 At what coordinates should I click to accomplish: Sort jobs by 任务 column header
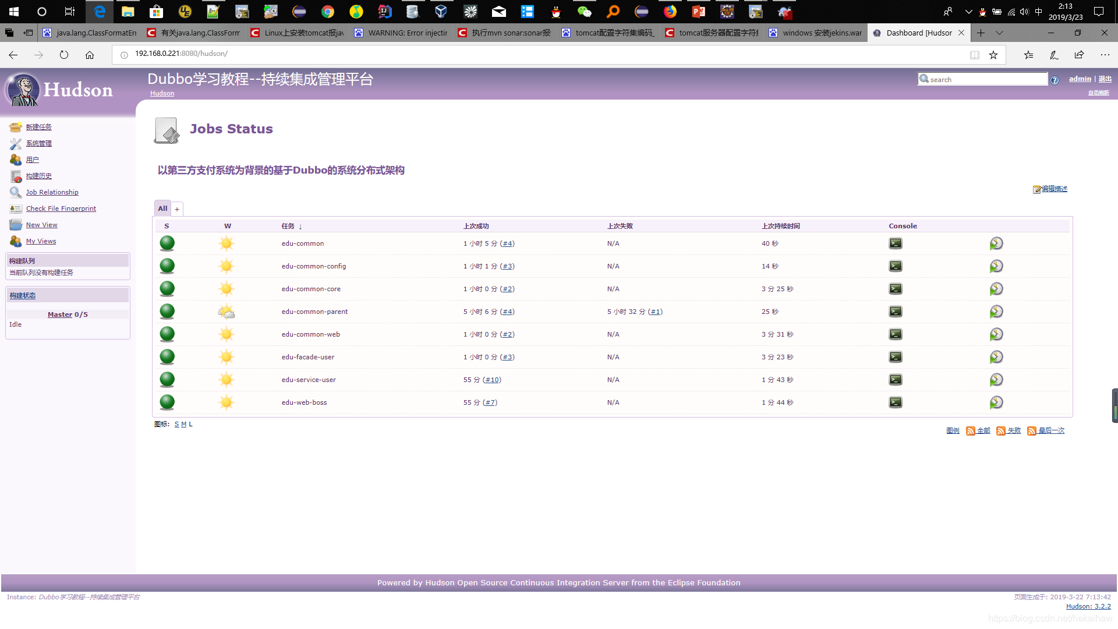(x=288, y=226)
